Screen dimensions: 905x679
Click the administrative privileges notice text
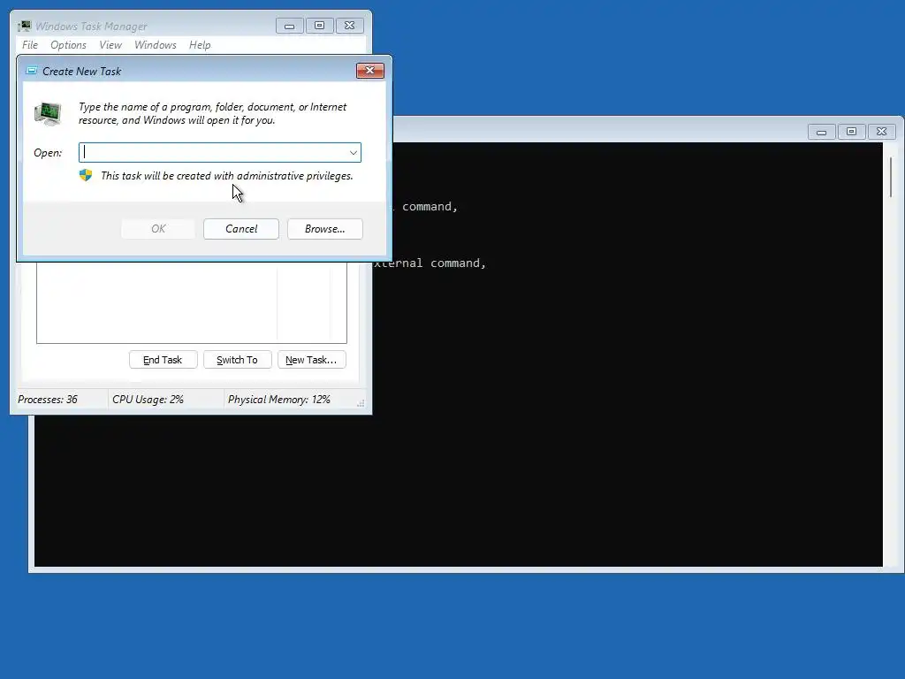[227, 176]
